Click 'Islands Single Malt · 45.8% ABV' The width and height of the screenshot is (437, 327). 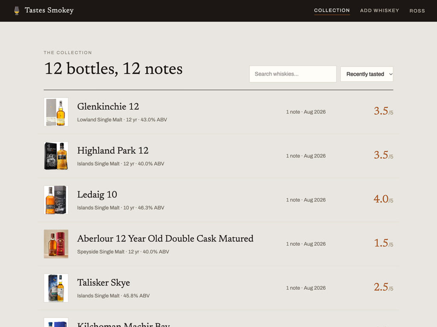pos(114,296)
